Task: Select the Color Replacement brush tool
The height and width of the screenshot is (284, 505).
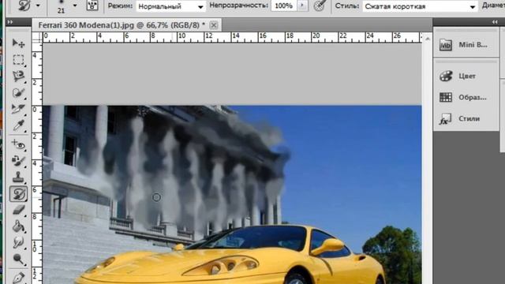Action: [x=18, y=161]
